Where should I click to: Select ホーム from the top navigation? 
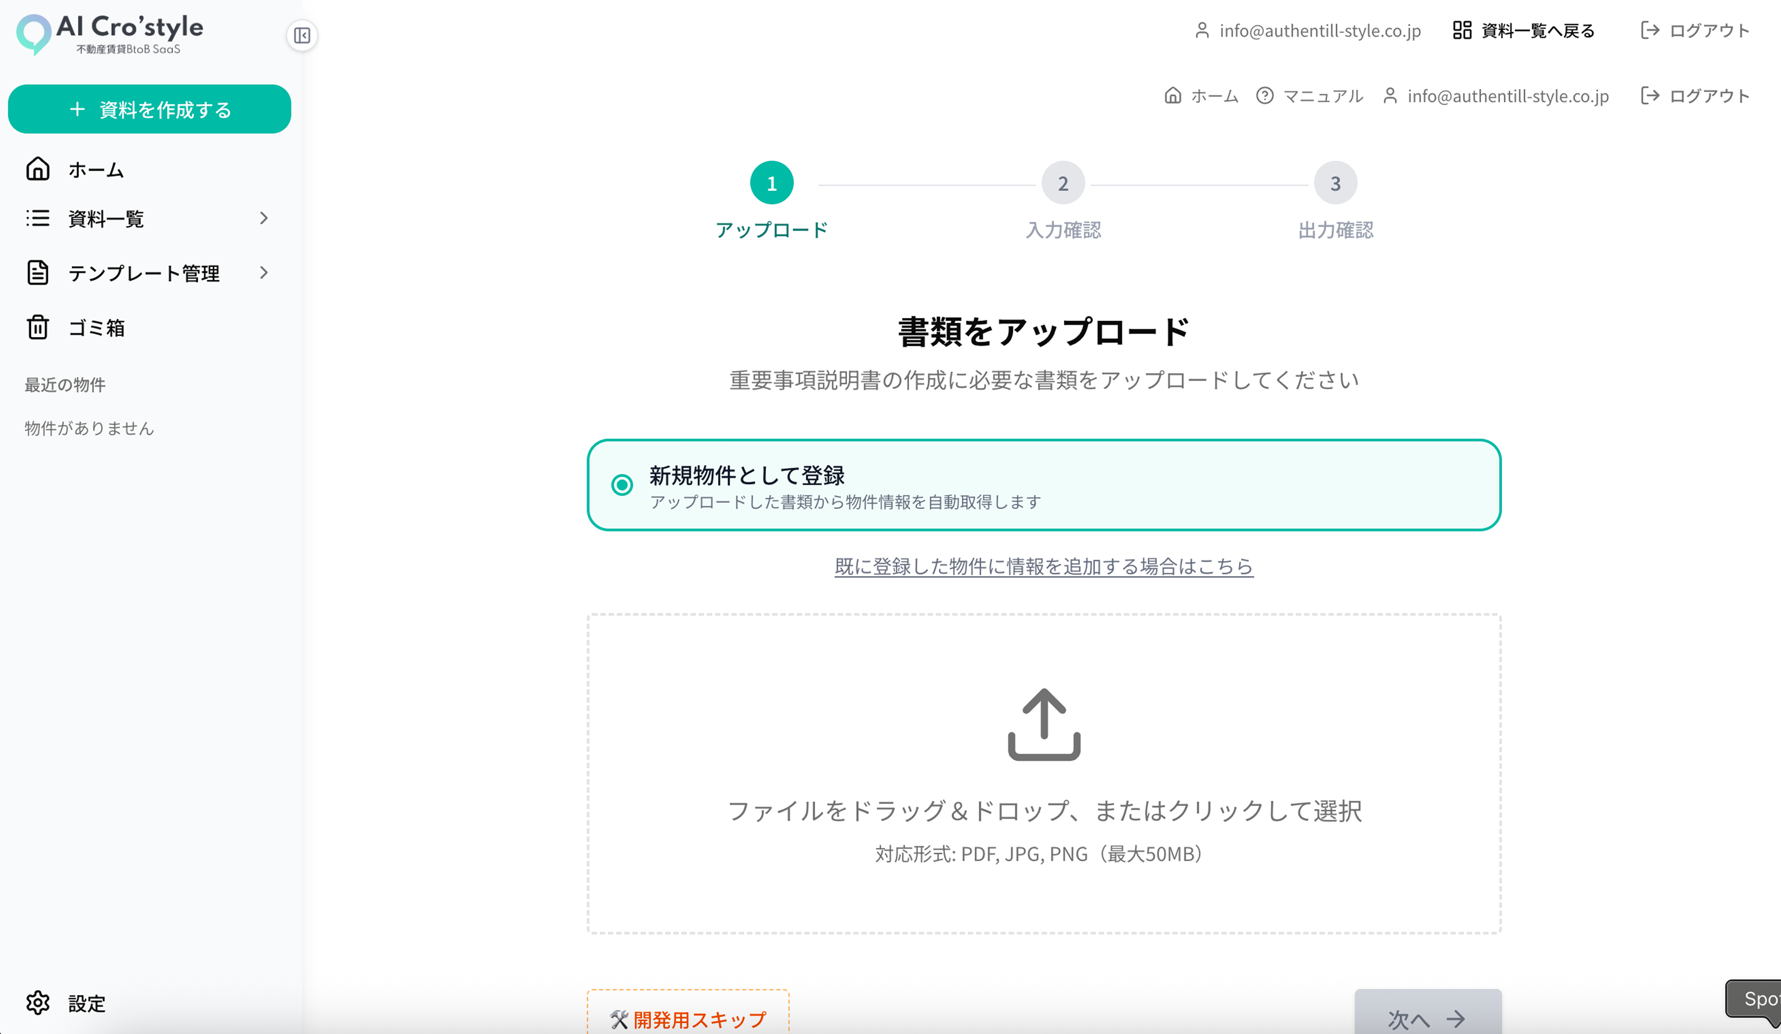[1202, 96]
